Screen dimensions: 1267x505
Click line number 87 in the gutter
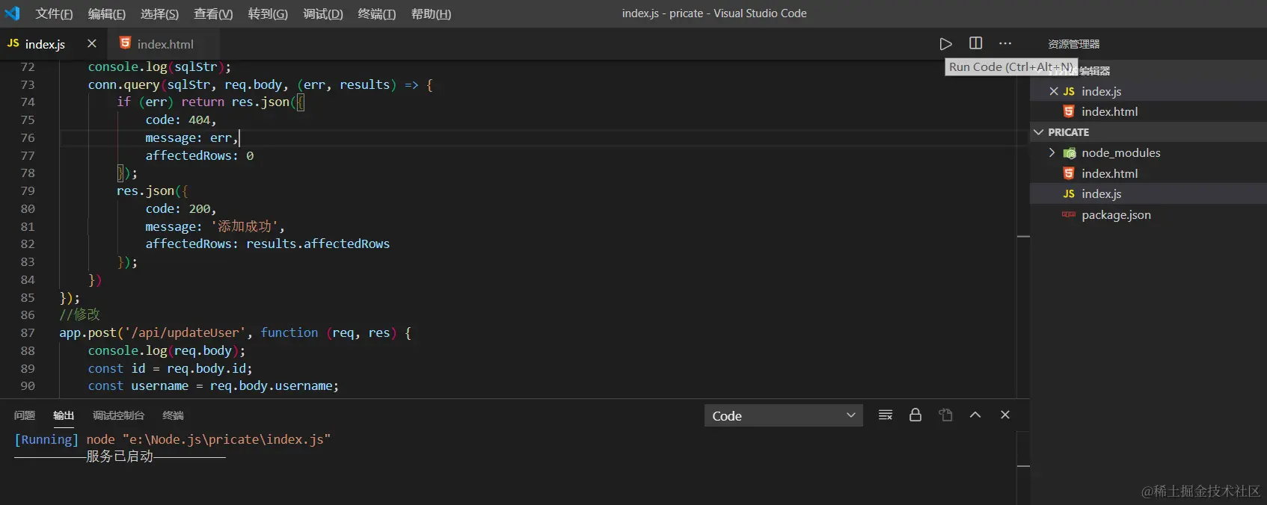coord(28,332)
